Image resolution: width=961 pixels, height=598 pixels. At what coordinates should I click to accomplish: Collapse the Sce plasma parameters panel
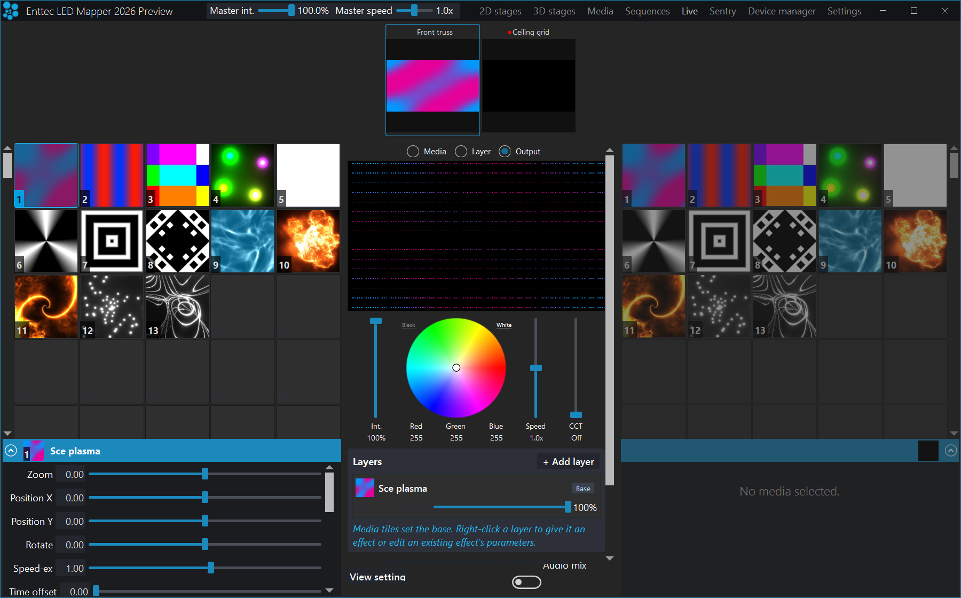(x=11, y=451)
